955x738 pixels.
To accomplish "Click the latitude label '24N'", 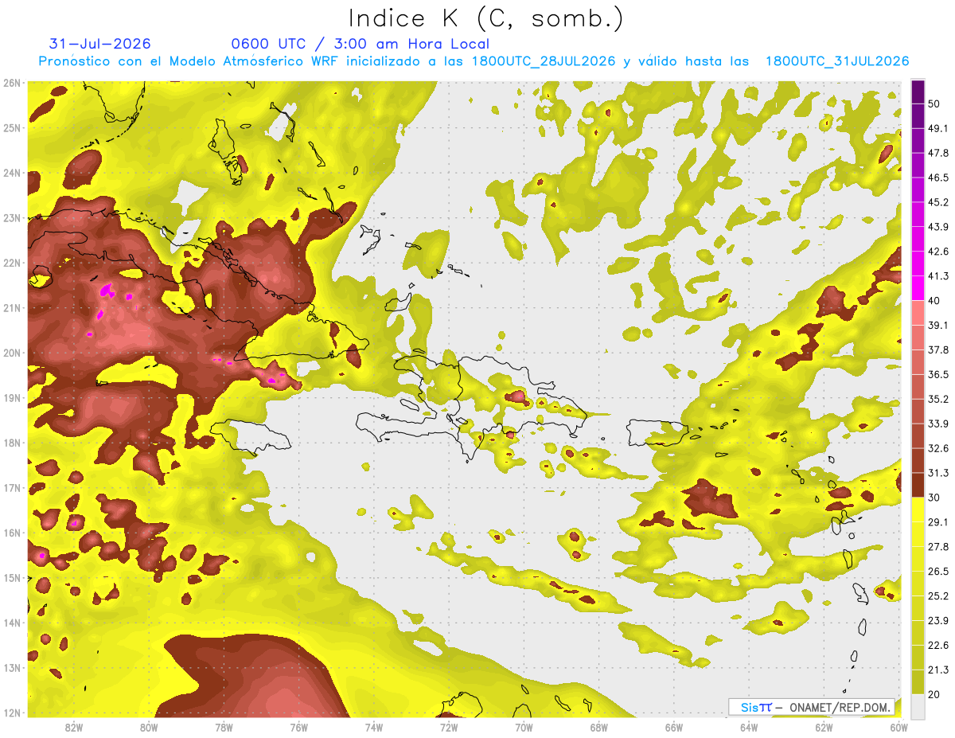I will [x=12, y=173].
